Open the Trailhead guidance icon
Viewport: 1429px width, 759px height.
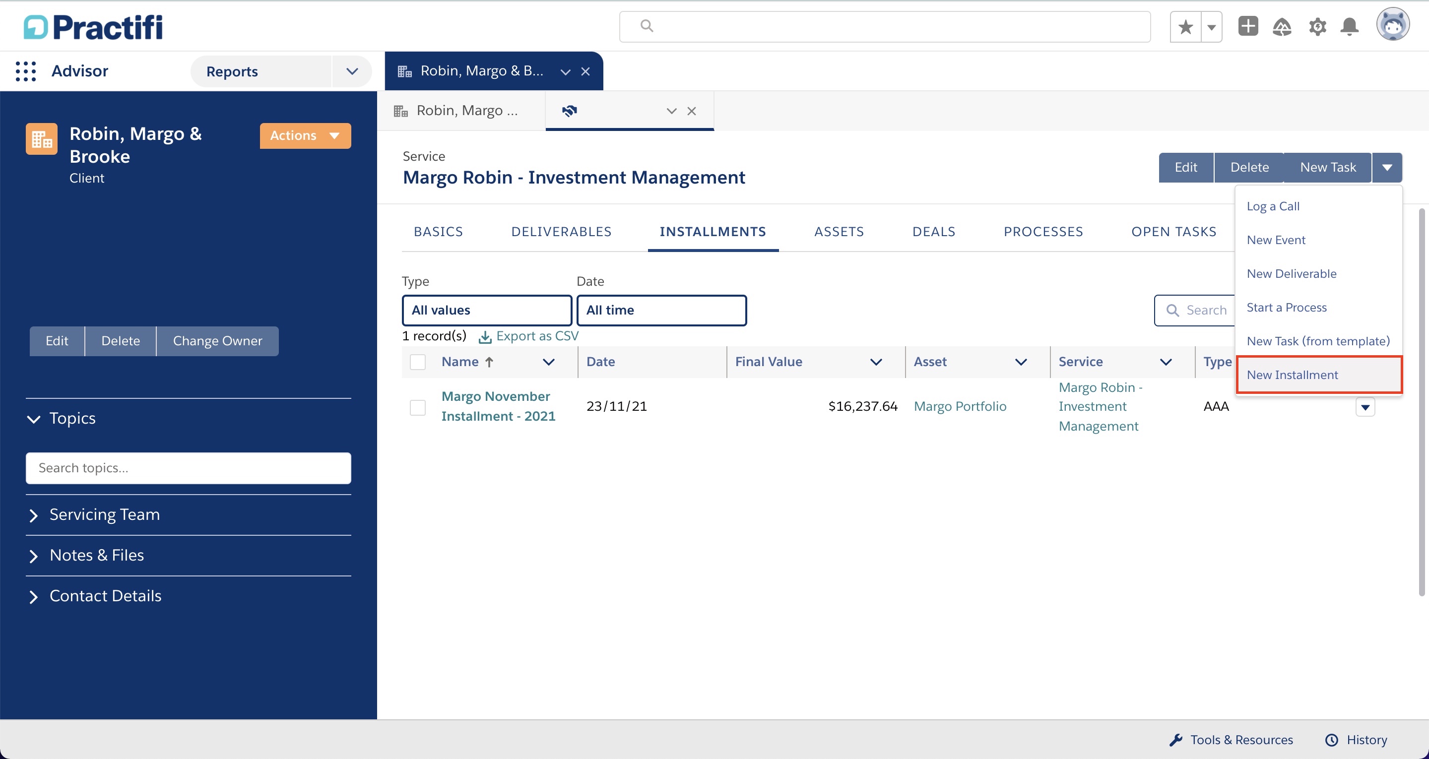click(x=1282, y=27)
